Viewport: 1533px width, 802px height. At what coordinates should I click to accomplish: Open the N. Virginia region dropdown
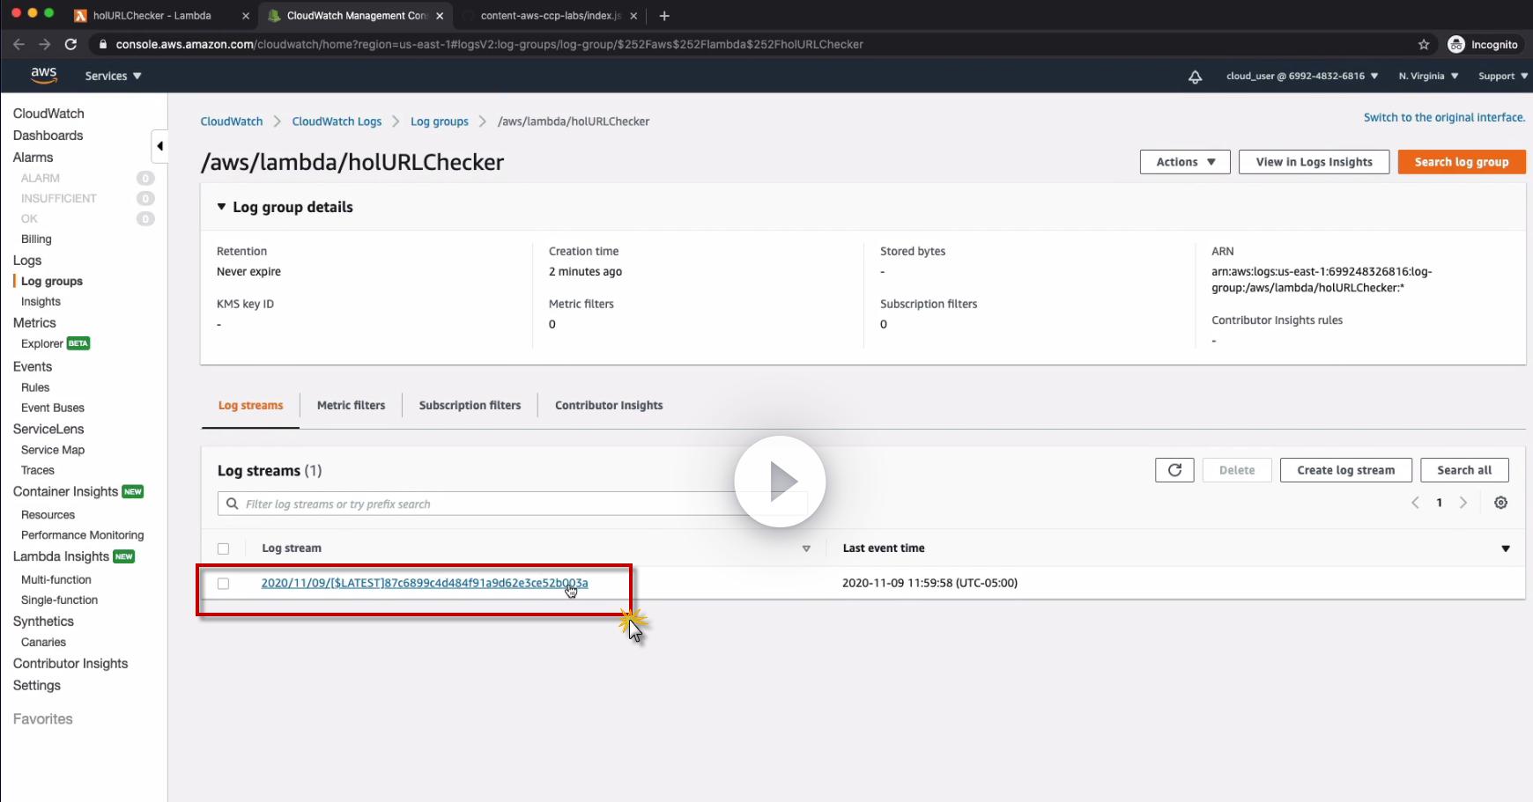pos(1428,77)
